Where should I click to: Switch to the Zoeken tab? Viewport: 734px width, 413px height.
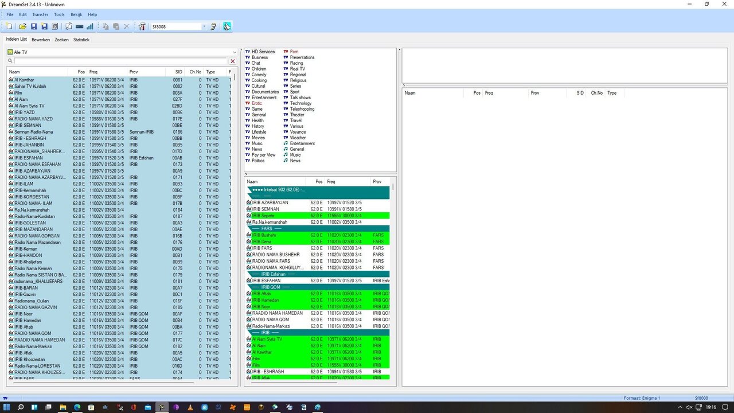tap(61, 40)
